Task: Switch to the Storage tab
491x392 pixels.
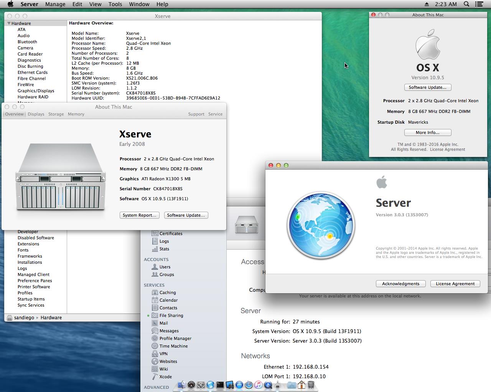Action: click(56, 114)
